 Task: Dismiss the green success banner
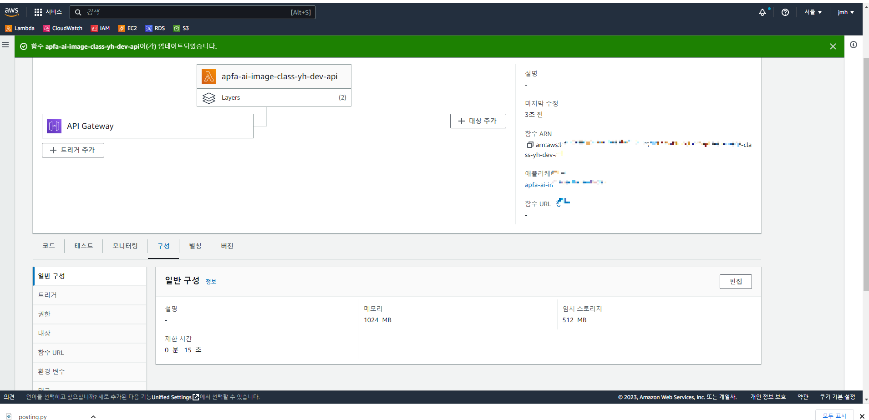click(x=833, y=46)
